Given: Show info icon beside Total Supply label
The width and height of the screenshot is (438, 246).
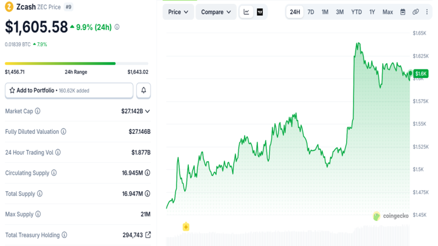Looking at the screenshot, I should pos(40,194).
